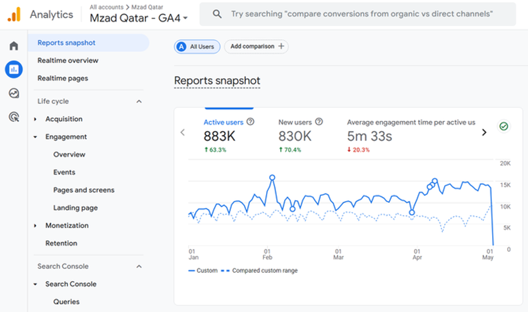
Task: Click the early February peak chart marker
Action: [272, 177]
